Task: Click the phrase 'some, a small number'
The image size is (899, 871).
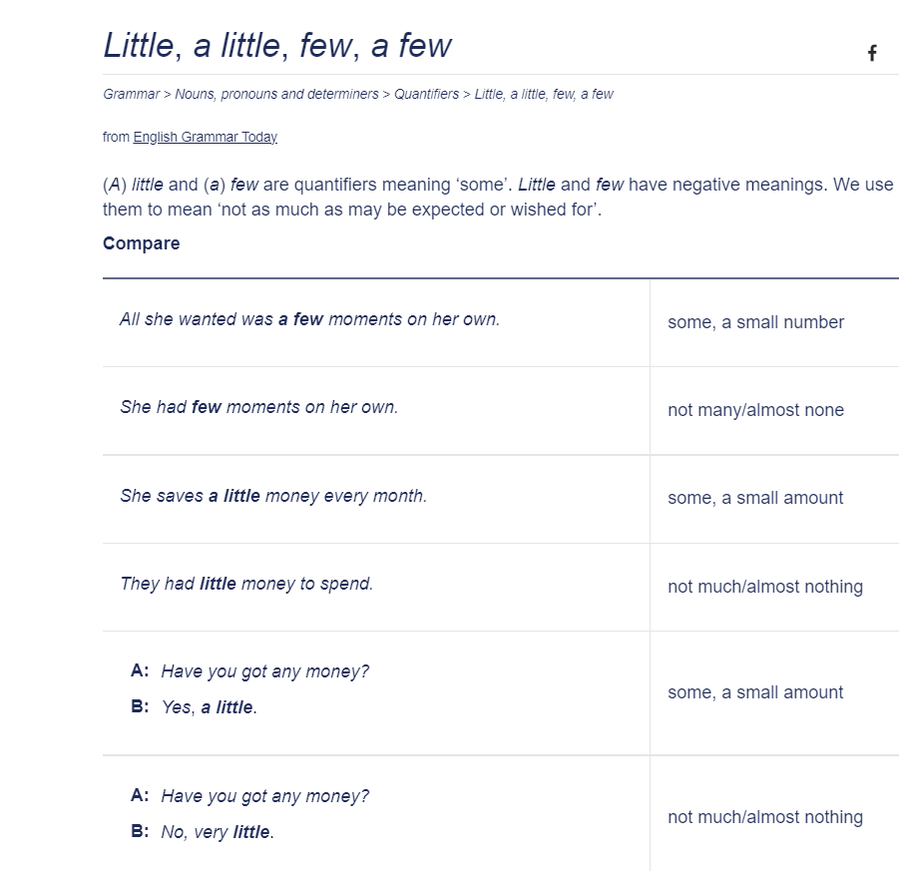Action: pyautogui.click(x=755, y=322)
